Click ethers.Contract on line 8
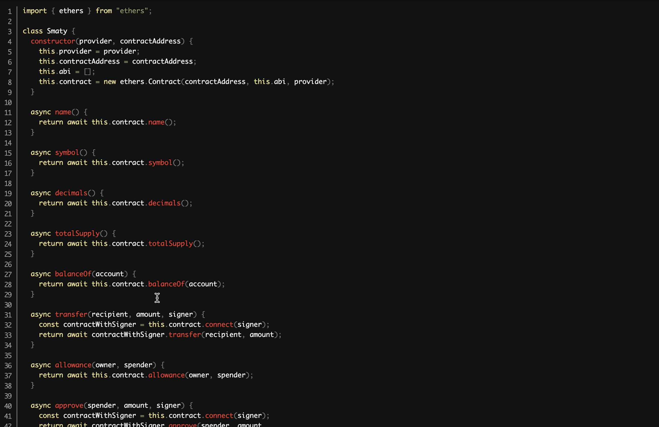 pyautogui.click(x=150, y=82)
